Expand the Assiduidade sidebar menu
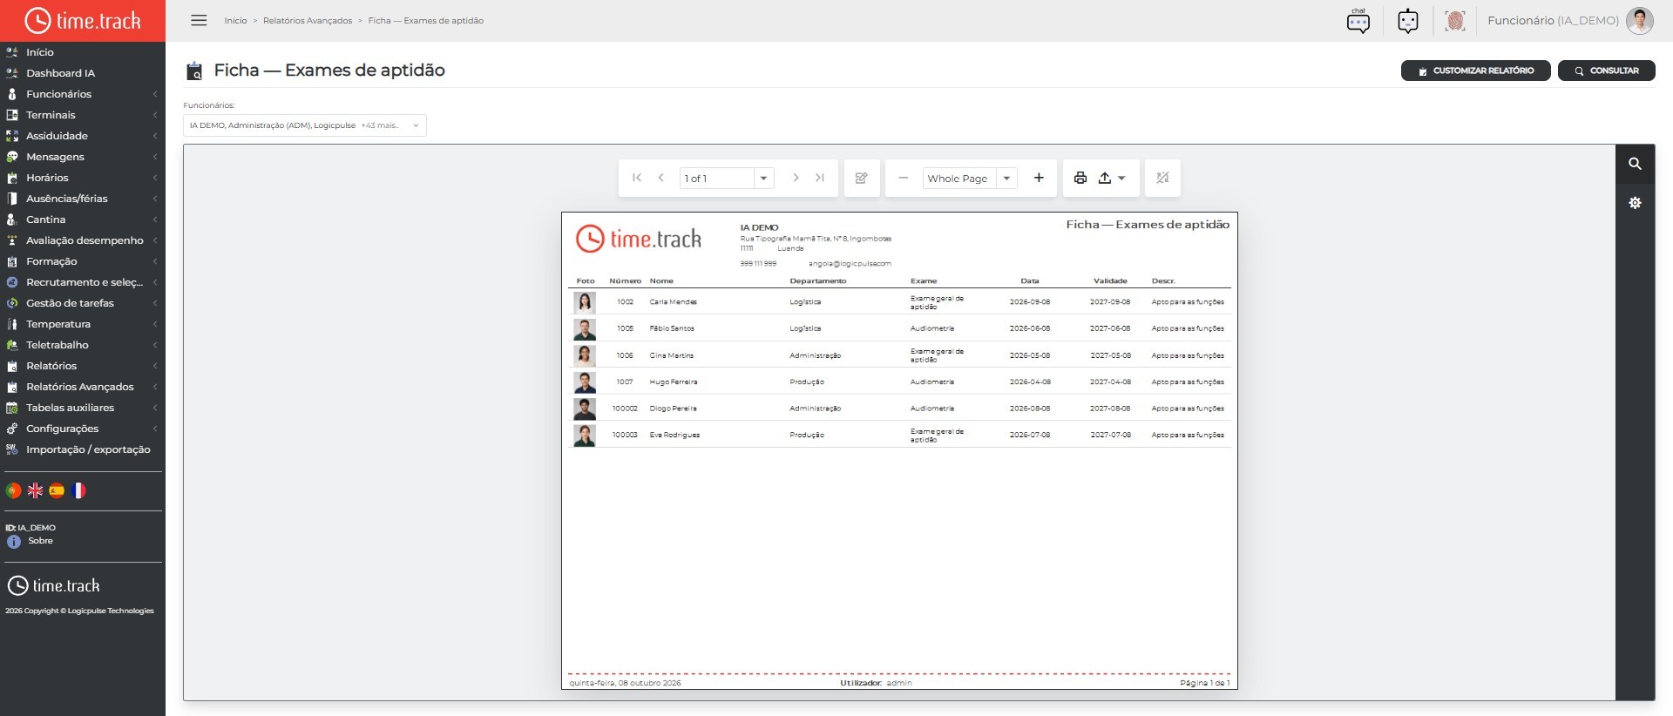 click(83, 136)
